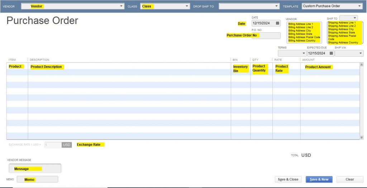Screen dimensions: 367x188
Task: Click the USD currency label next to exchange rate
Action: coord(67,145)
